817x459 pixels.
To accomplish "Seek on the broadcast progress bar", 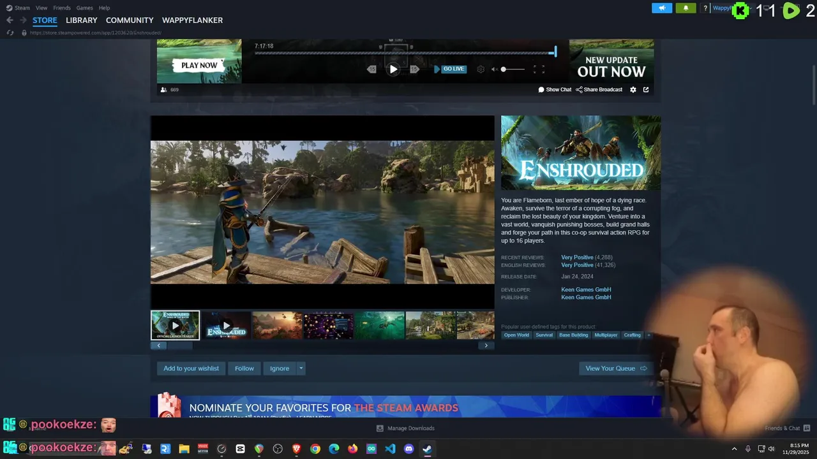I will pyautogui.click(x=405, y=52).
